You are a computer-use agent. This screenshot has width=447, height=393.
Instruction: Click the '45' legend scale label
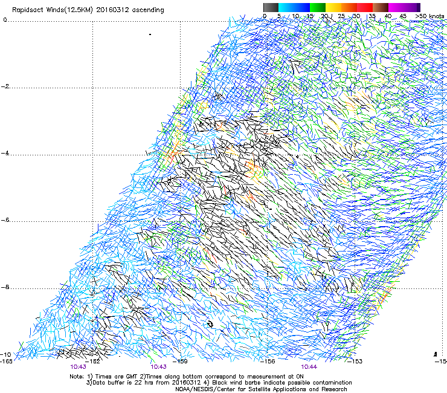pyautogui.click(x=403, y=16)
